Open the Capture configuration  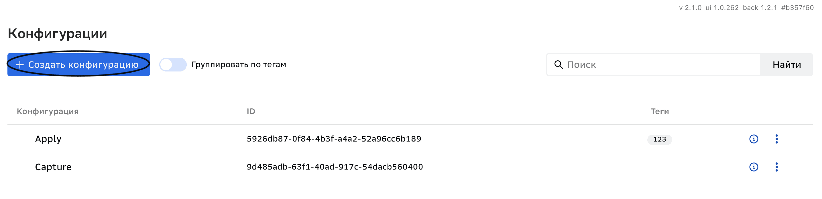[53, 167]
